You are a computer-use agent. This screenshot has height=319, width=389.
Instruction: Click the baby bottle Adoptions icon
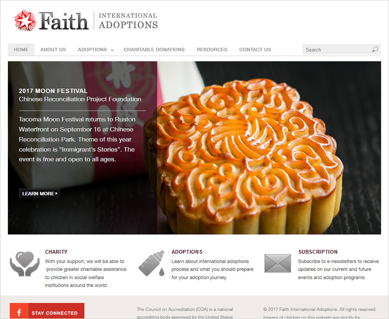(152, 264)
